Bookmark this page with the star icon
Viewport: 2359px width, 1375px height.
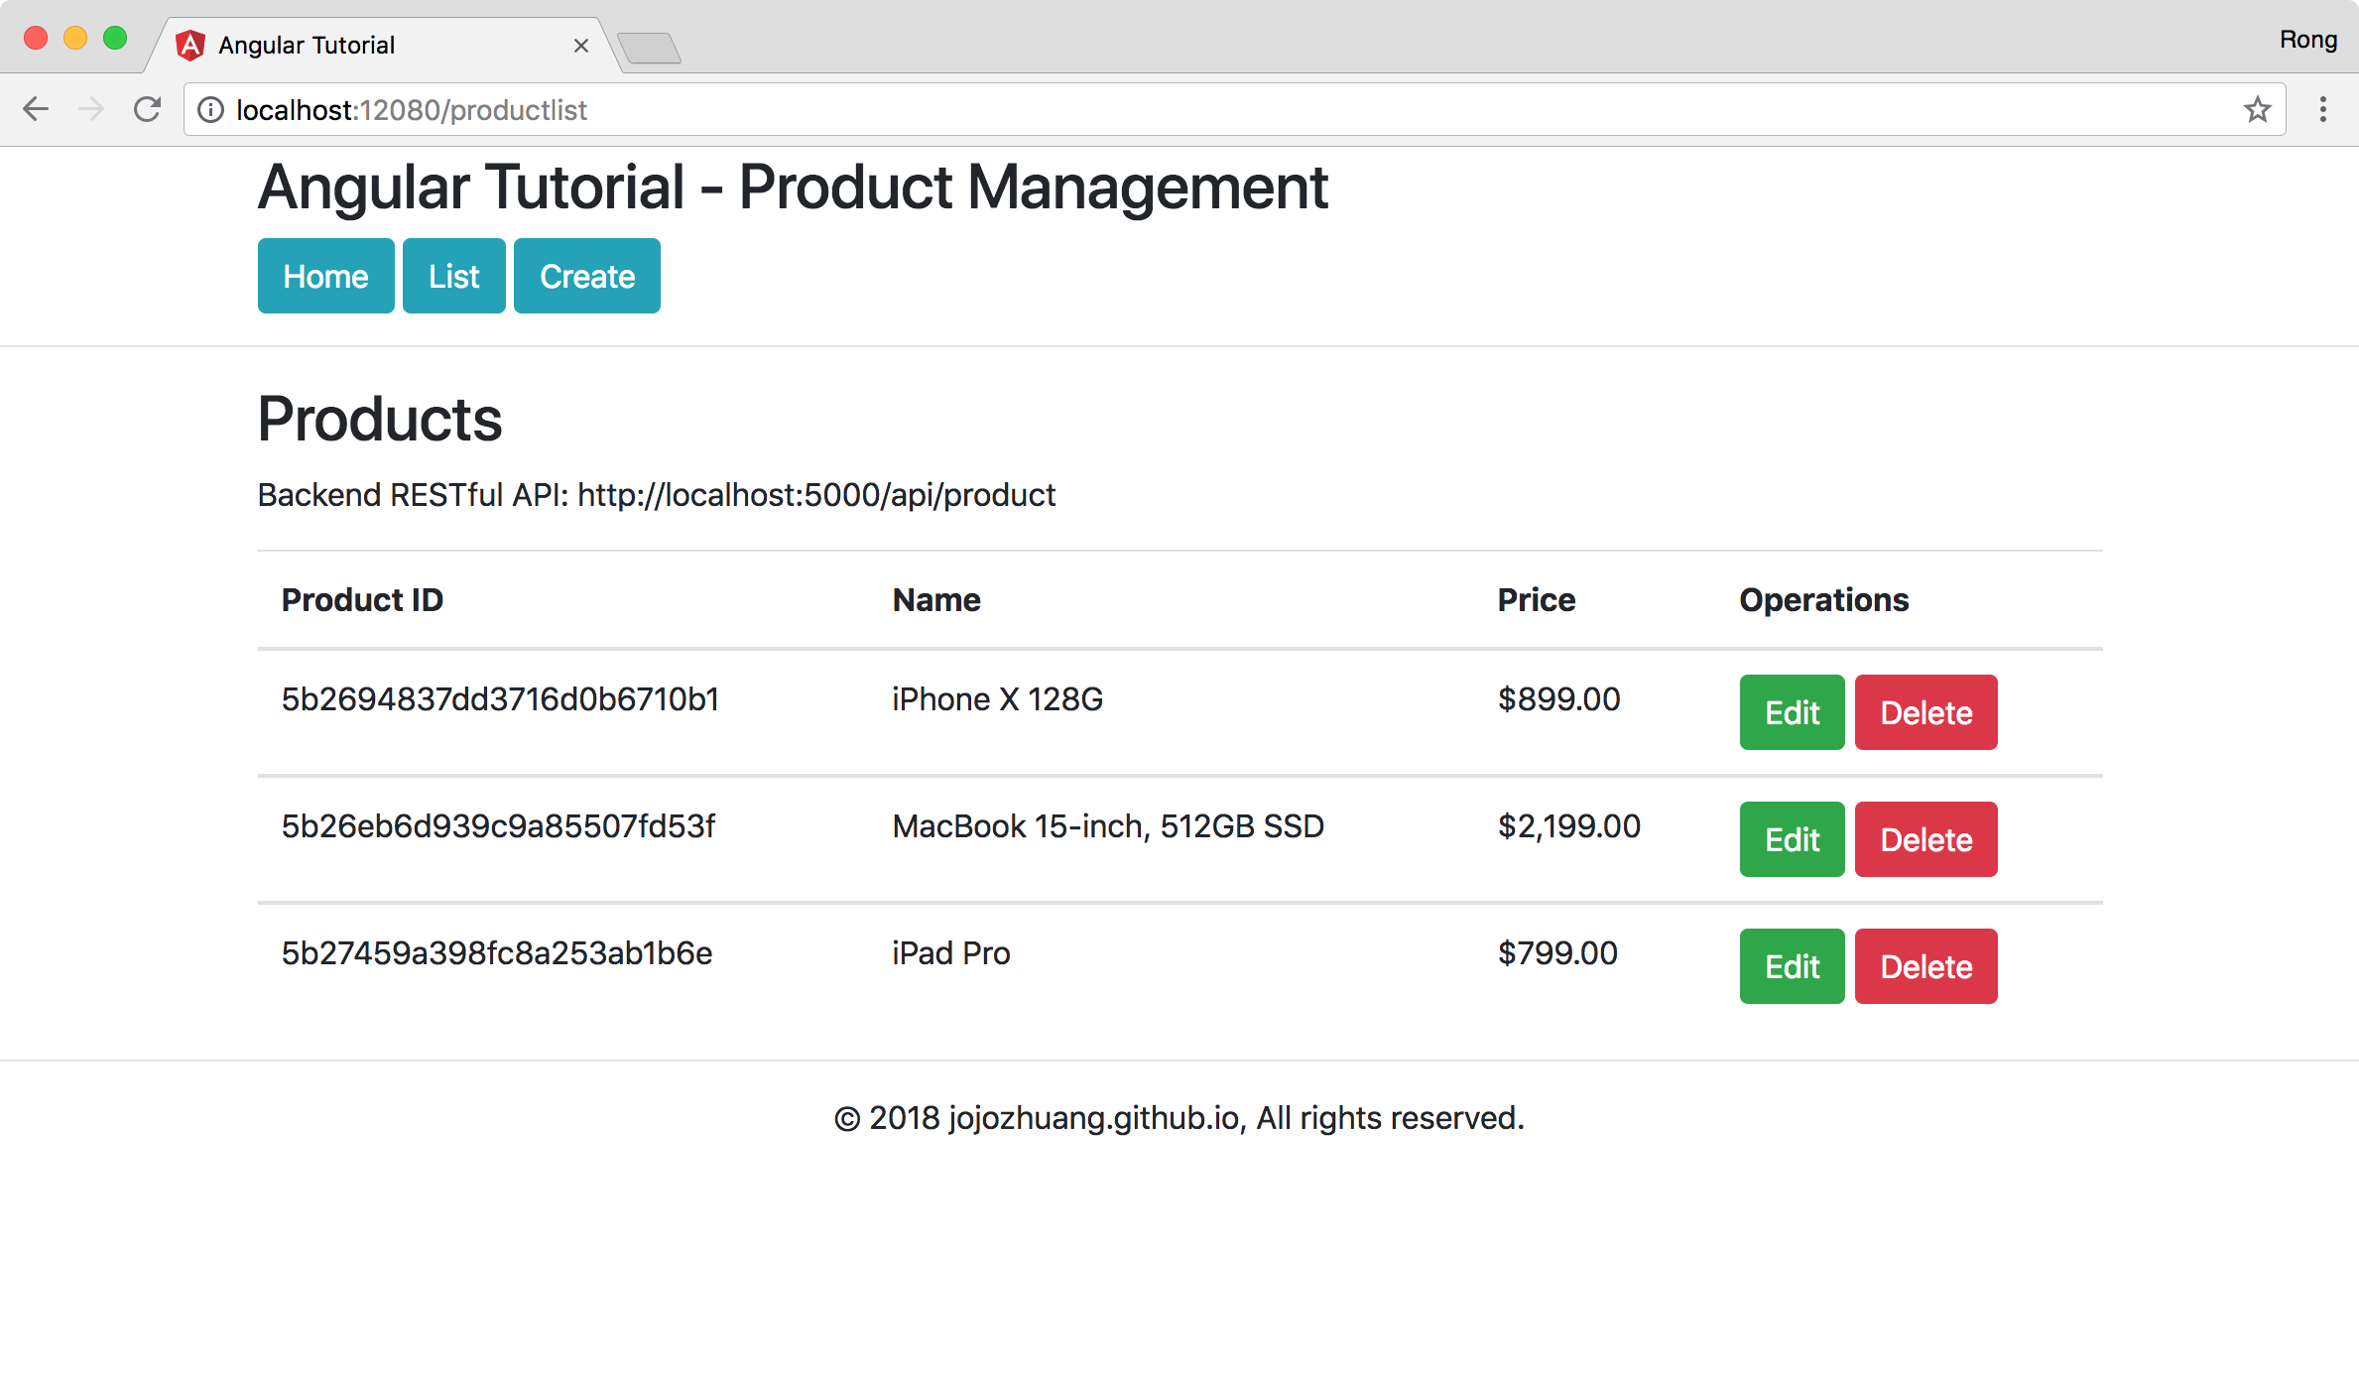tap(2257, 109)
